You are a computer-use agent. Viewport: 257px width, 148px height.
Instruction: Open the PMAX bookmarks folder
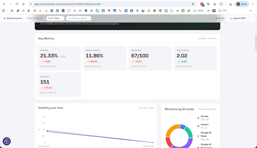(x=199, y=11)
